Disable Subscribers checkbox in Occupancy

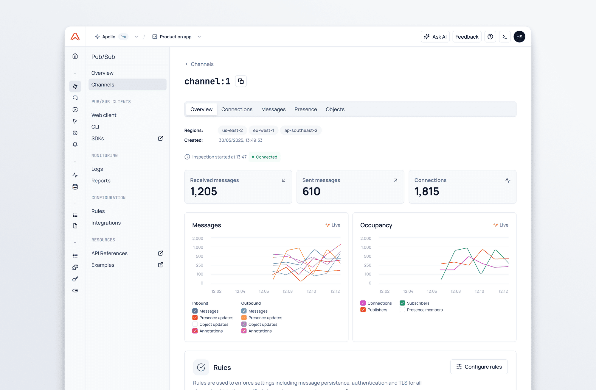(402, 303)
